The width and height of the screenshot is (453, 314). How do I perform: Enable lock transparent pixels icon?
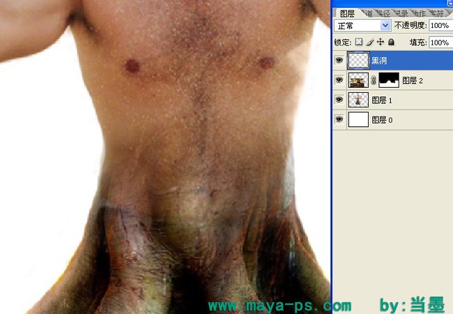tap(358, 42)
